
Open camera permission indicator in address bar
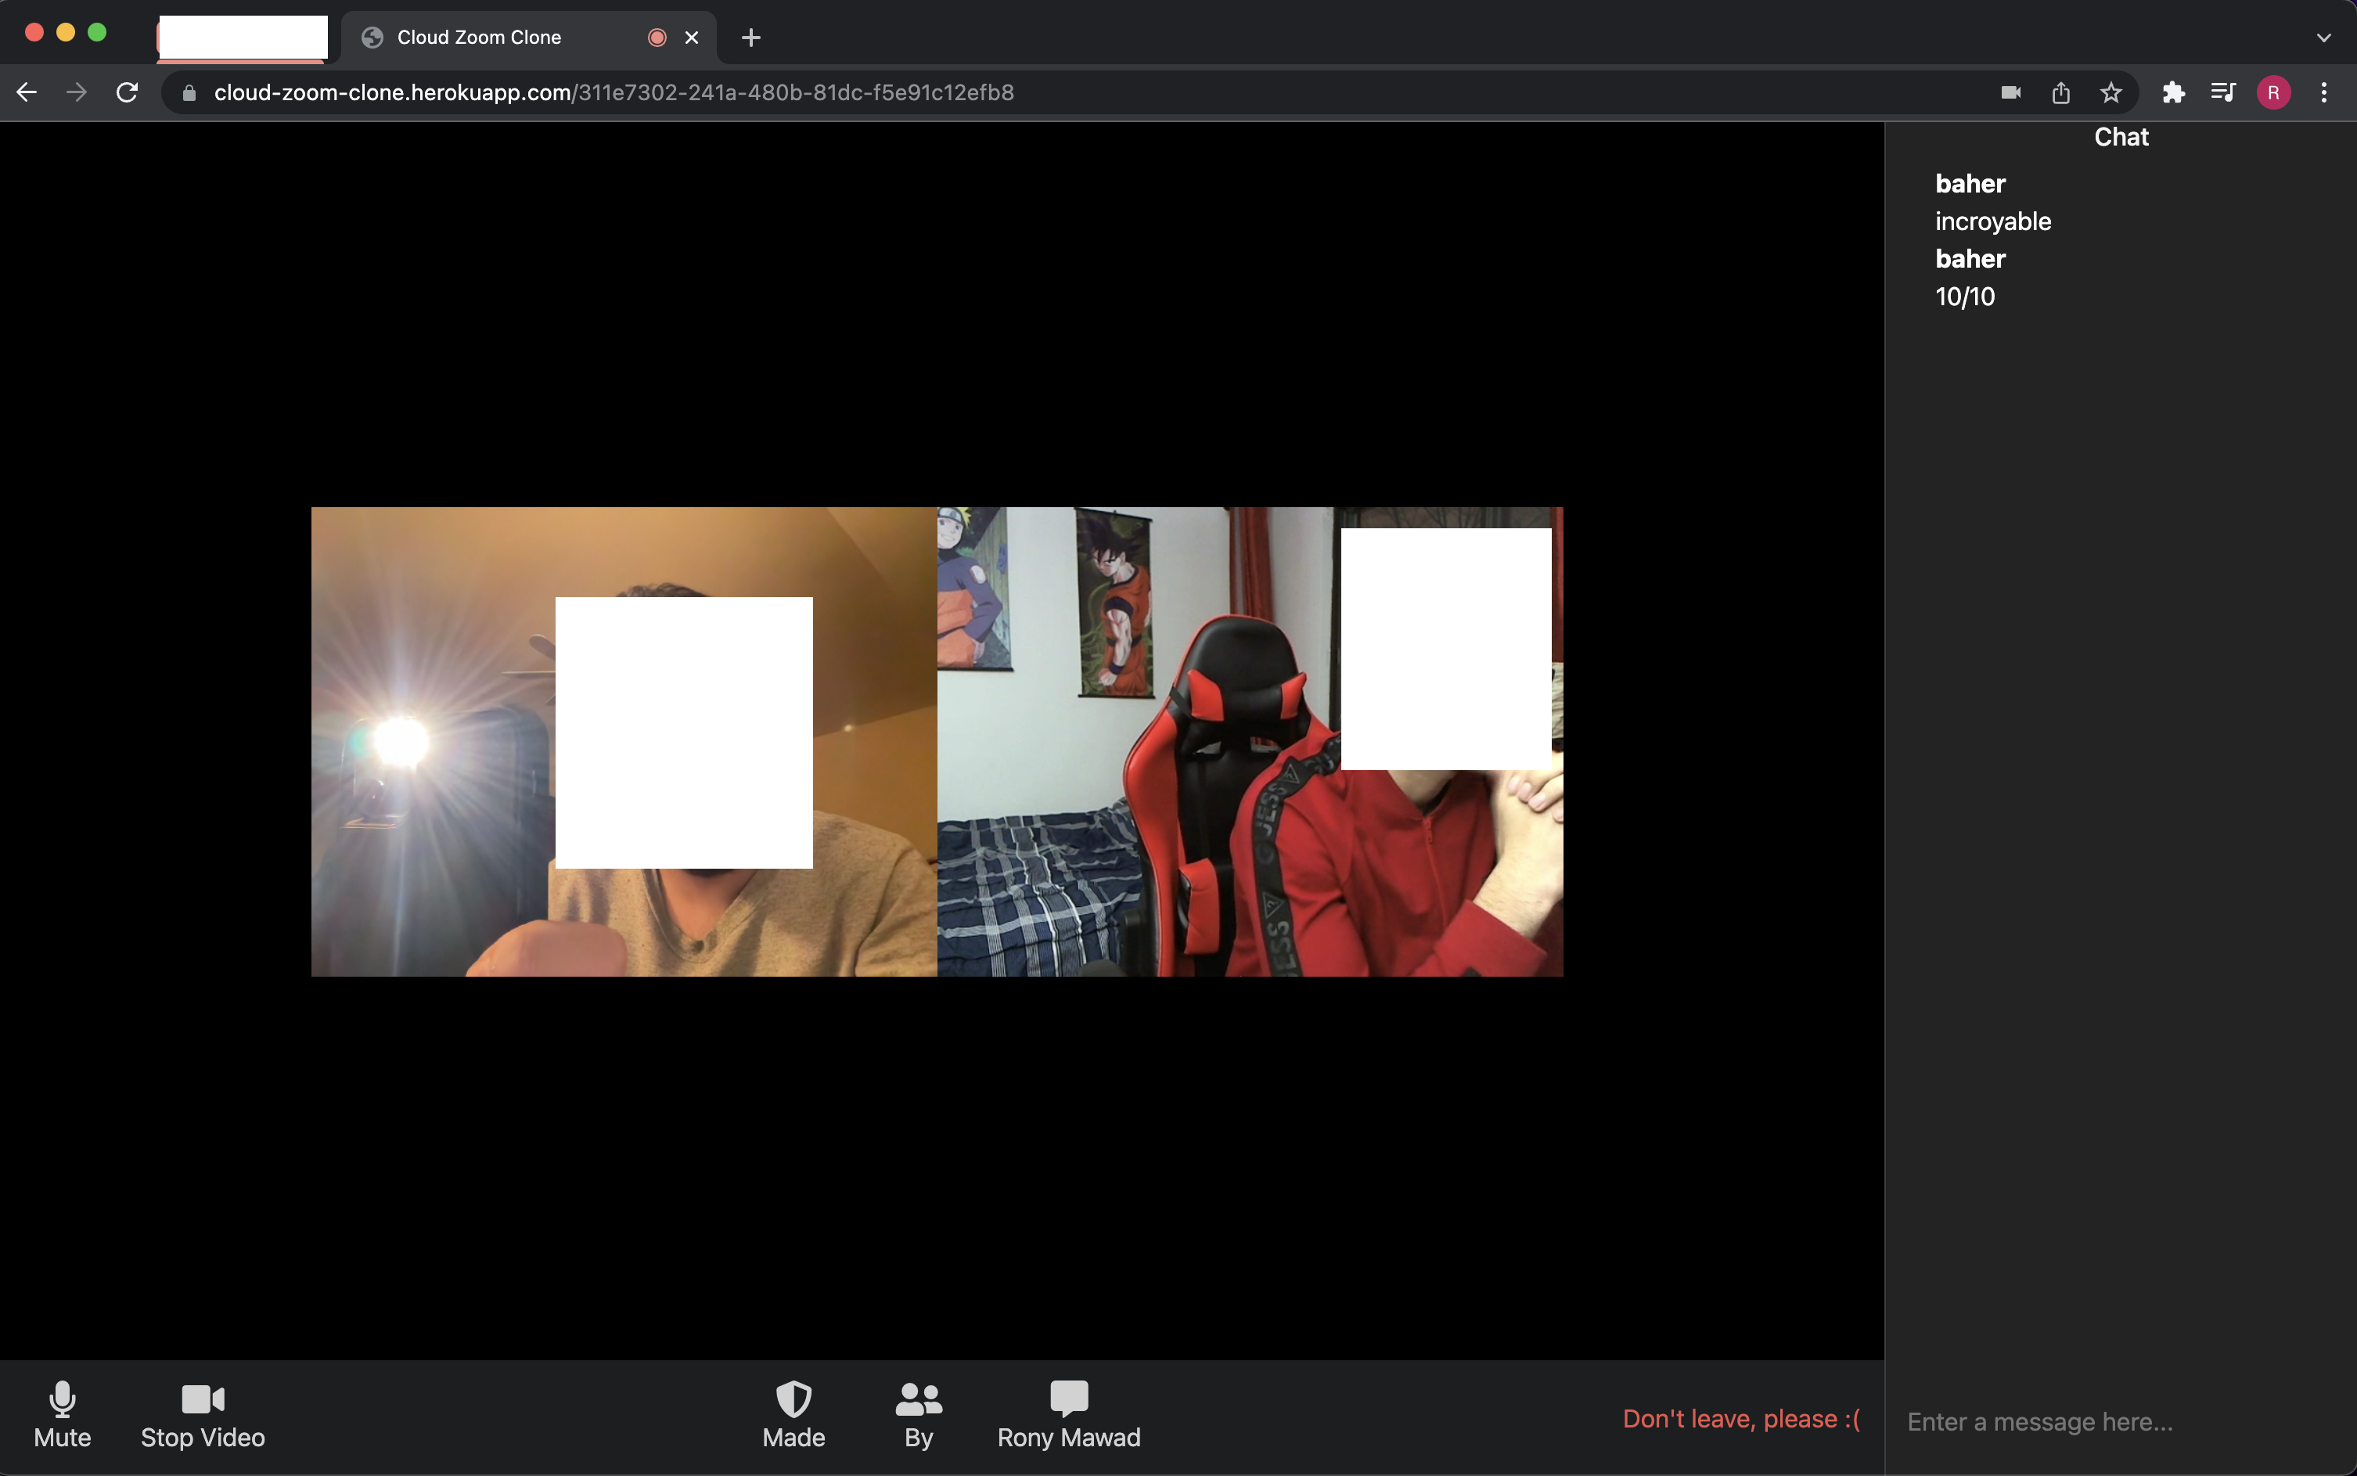coord(2010,92)
